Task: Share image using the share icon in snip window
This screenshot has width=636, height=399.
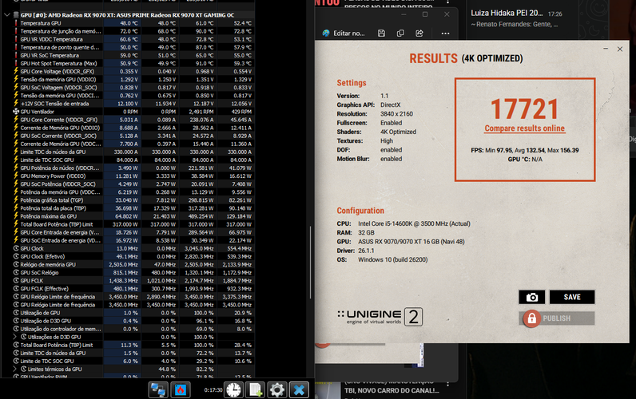Action: [419, 34]
